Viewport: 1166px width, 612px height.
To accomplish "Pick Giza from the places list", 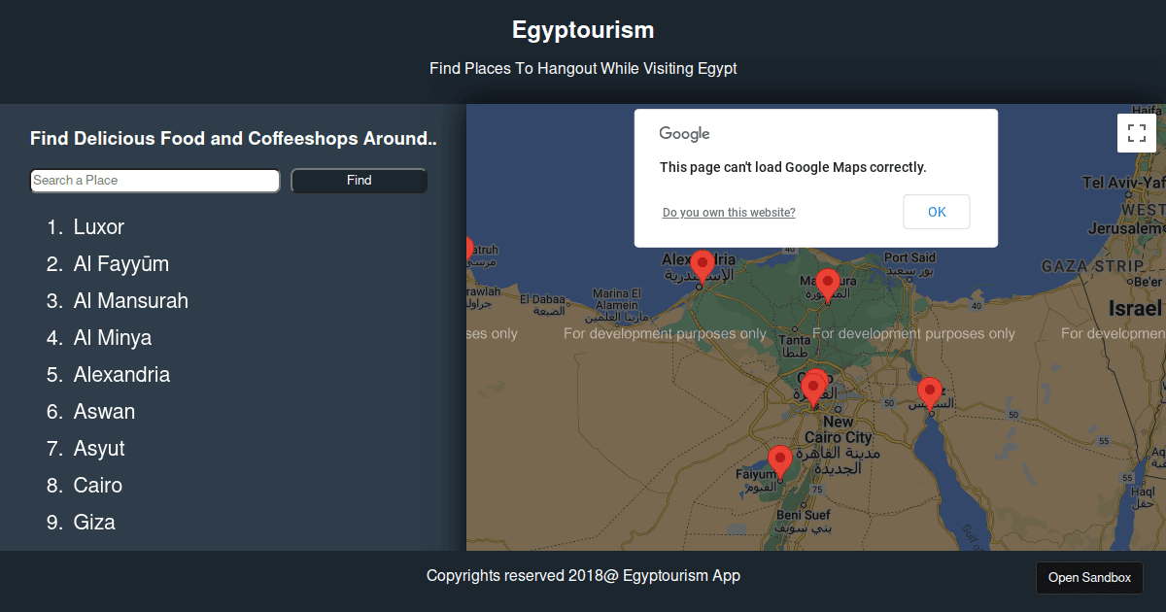I will [94, 523].
